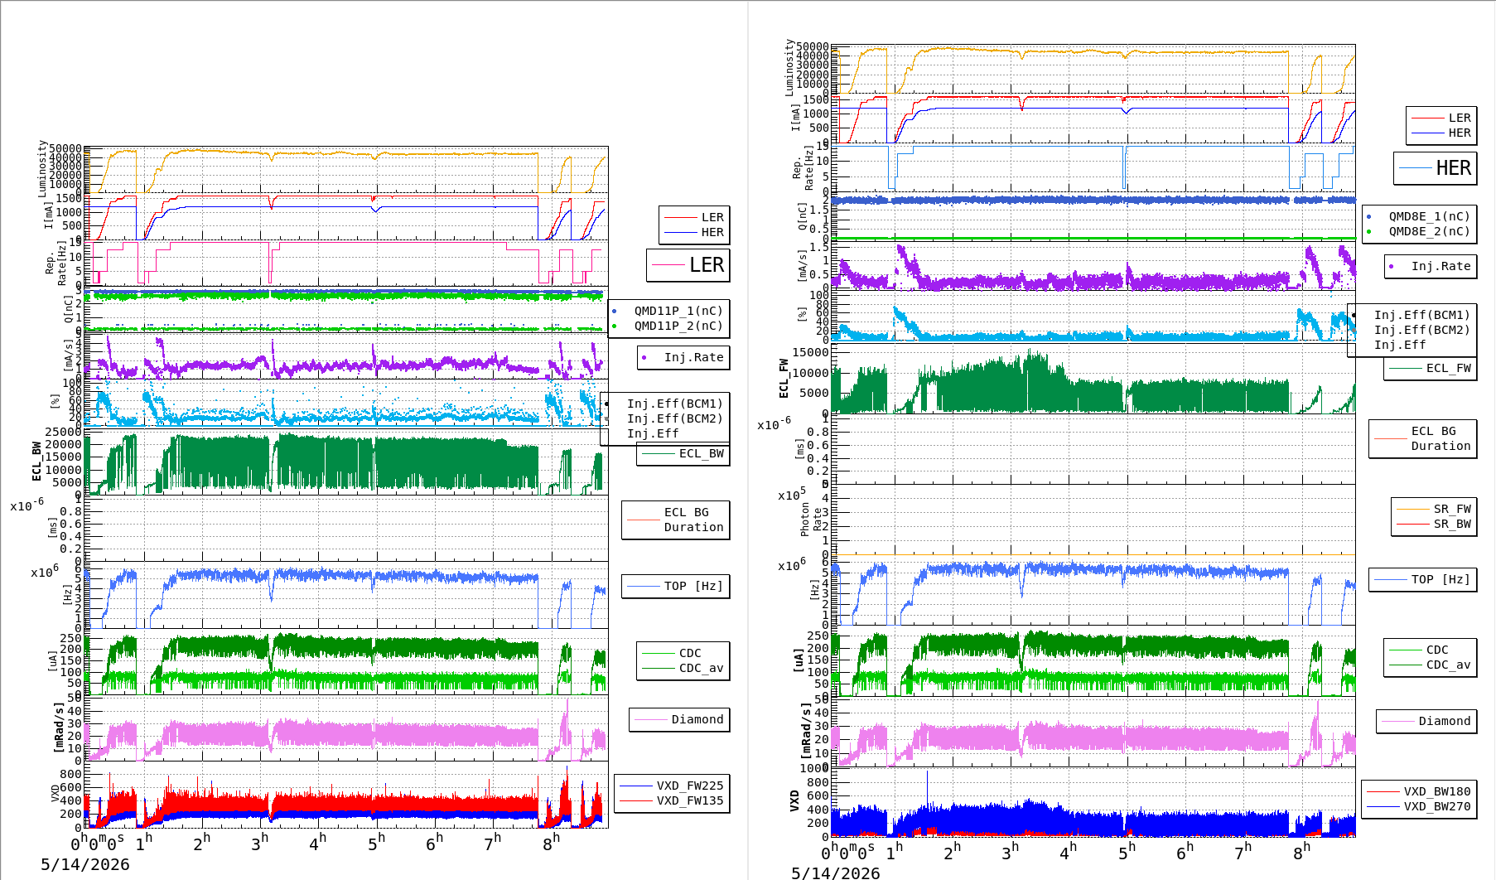Click the right panel Luminosity axis title

point(789,67)
